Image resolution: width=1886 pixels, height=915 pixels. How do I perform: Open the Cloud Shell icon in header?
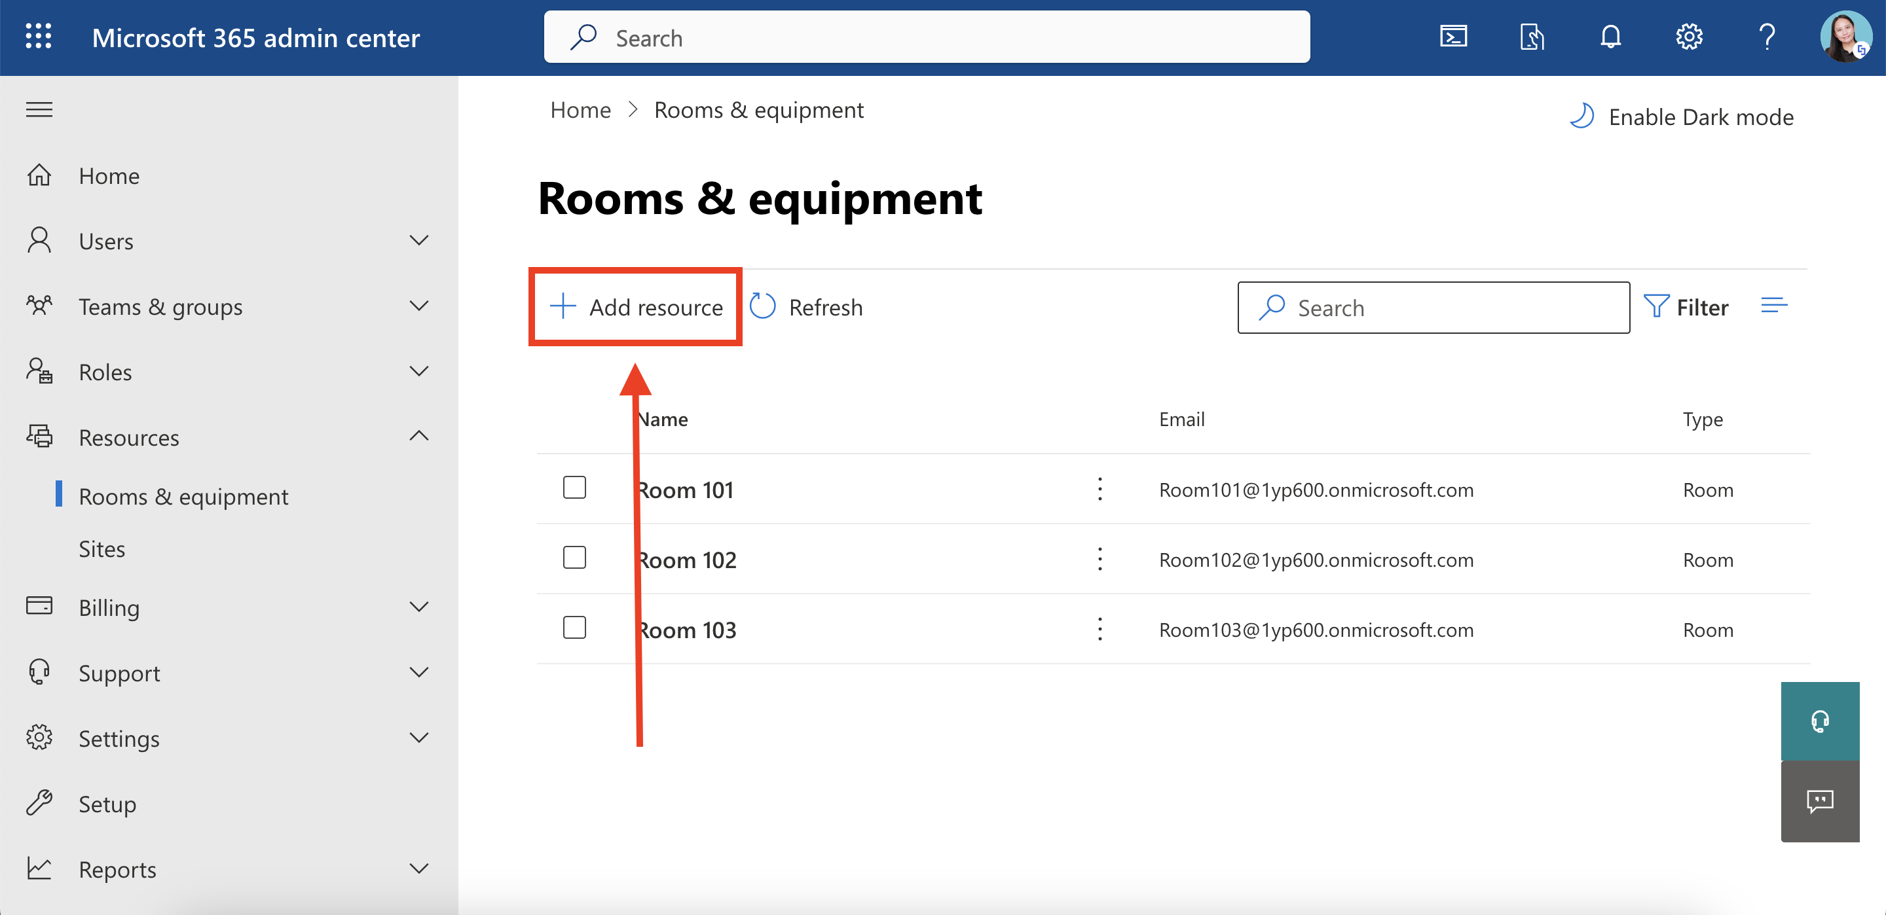[1452, 37]
